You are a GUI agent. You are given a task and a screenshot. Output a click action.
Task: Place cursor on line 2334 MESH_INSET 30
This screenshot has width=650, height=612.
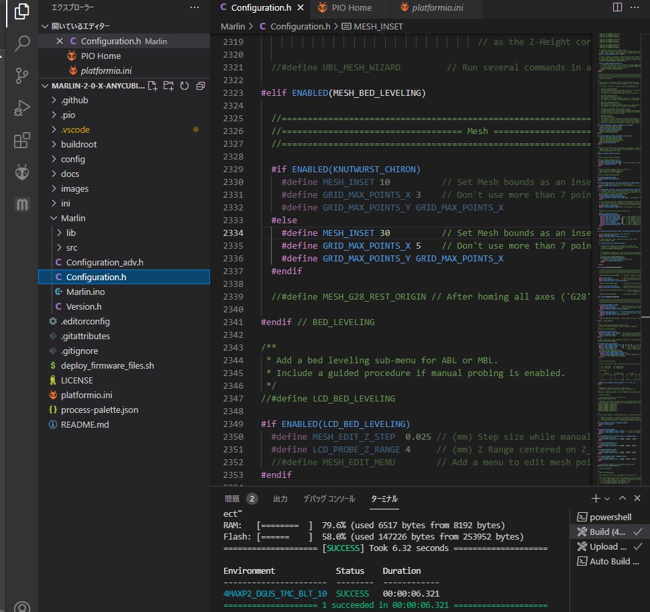pos(356,233)
